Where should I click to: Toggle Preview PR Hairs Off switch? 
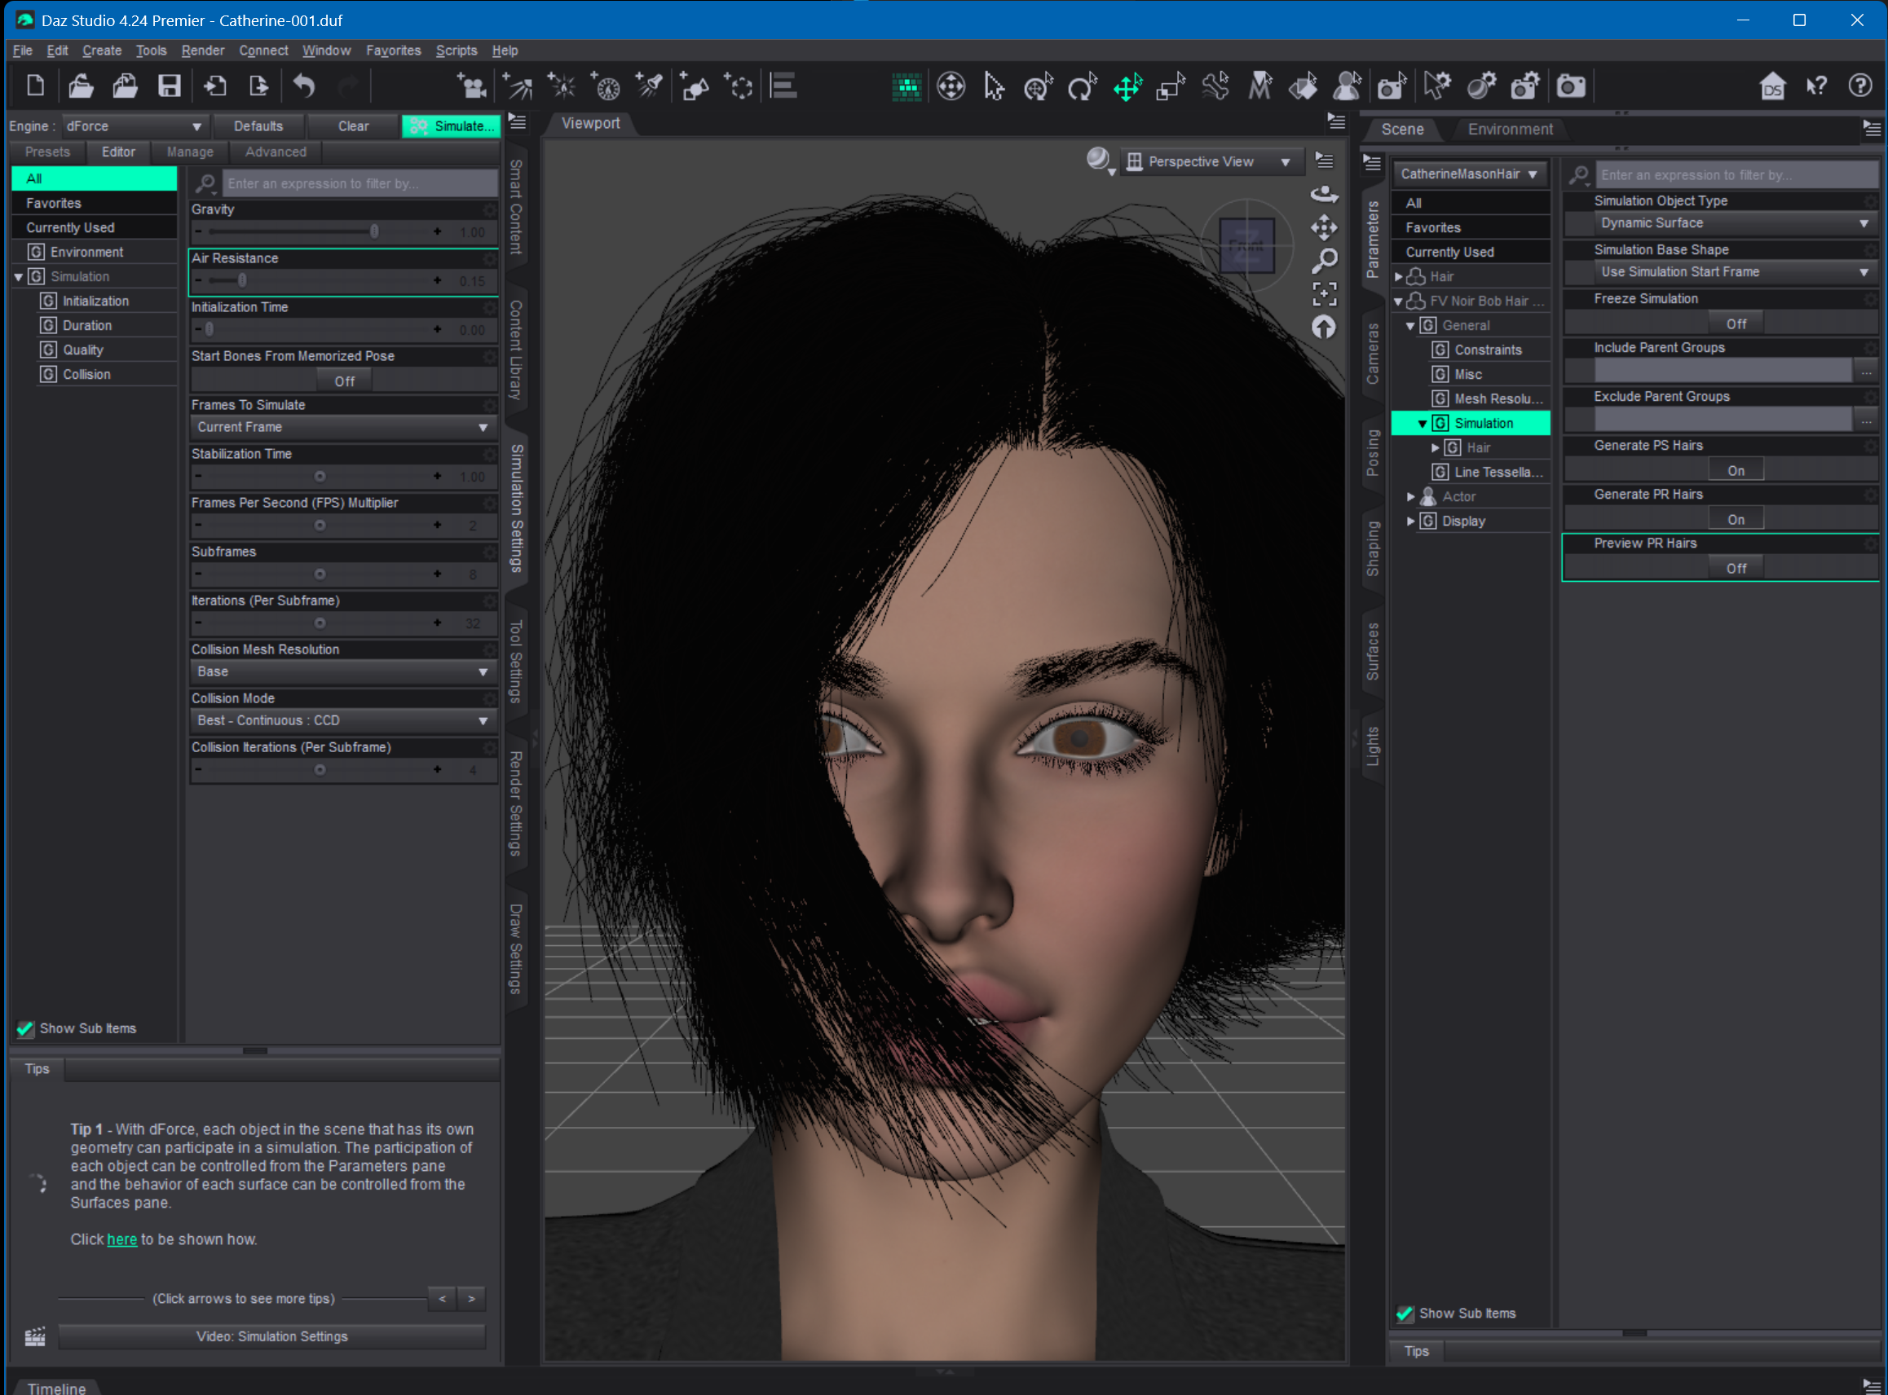(x=1736, y=568)
